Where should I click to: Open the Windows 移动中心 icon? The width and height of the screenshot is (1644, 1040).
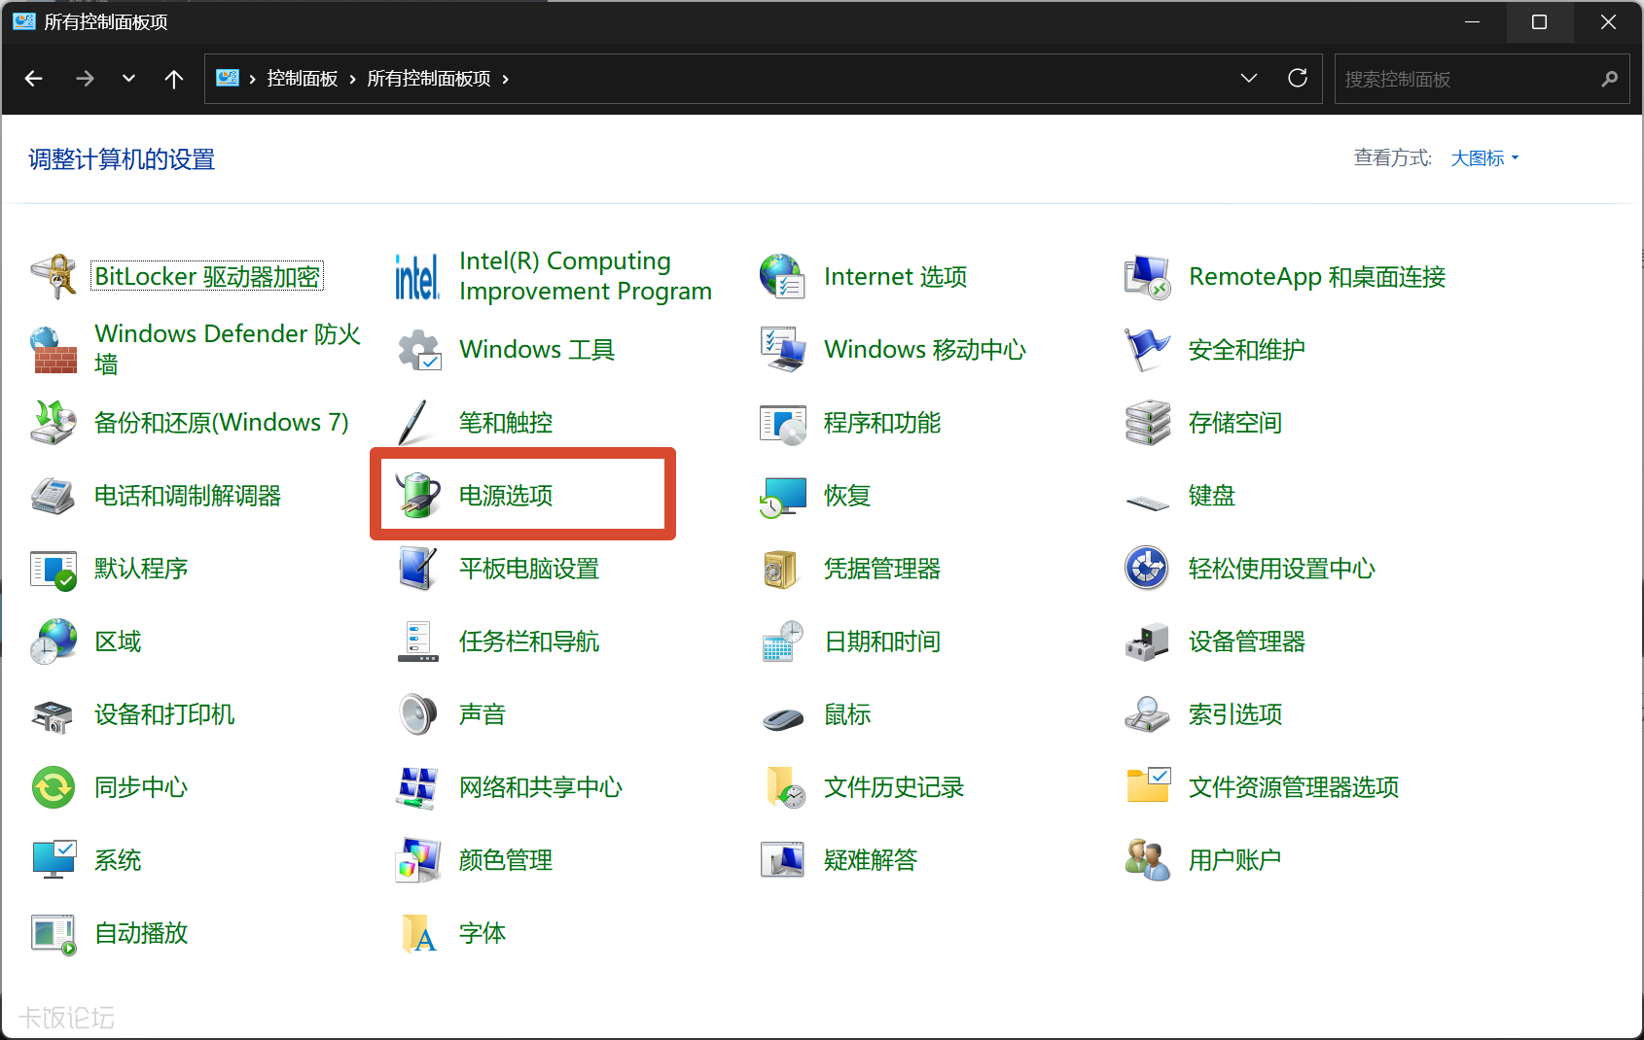783,350
